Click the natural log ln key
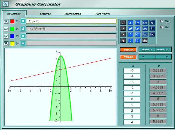This screenshot has width=175, height=130. click(152, 28)
